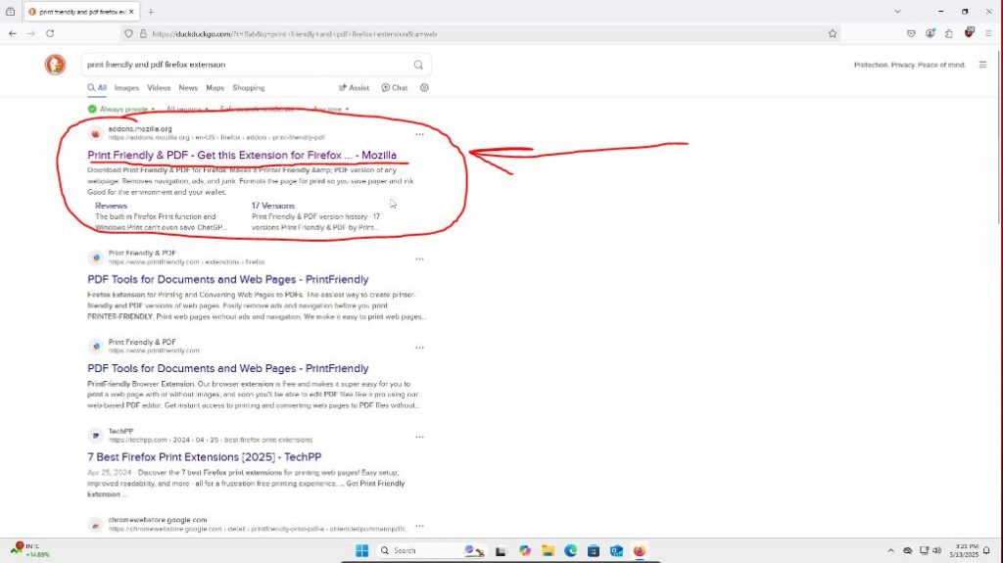The image size is (1003, 563).
Task: Click the magnifier search button in the search box
Action: click(x=418, y=65)
